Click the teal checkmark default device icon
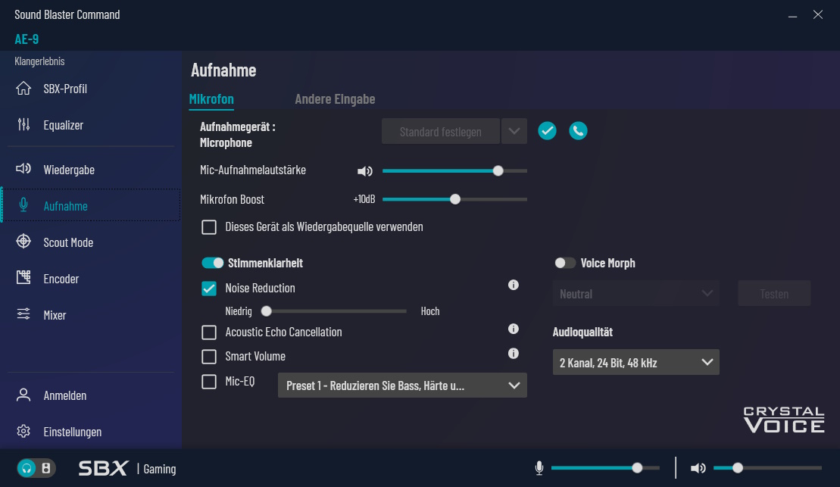Viewport: 840px width, 487px height. [x=547, y=131]
